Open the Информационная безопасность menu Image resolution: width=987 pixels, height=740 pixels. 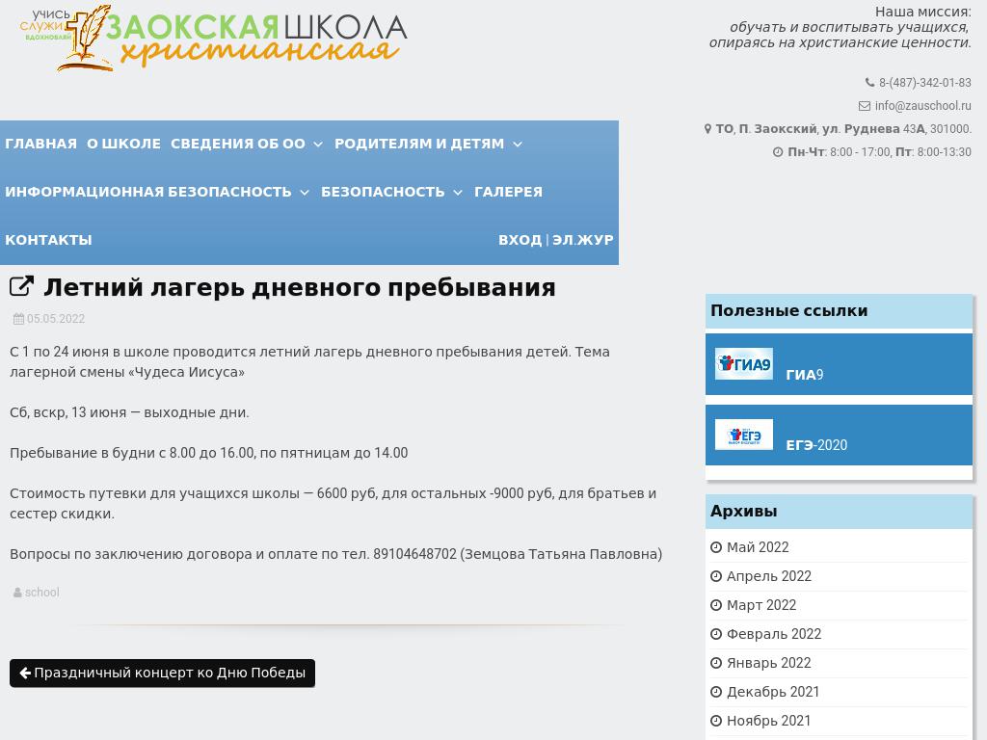pos(148,192)
